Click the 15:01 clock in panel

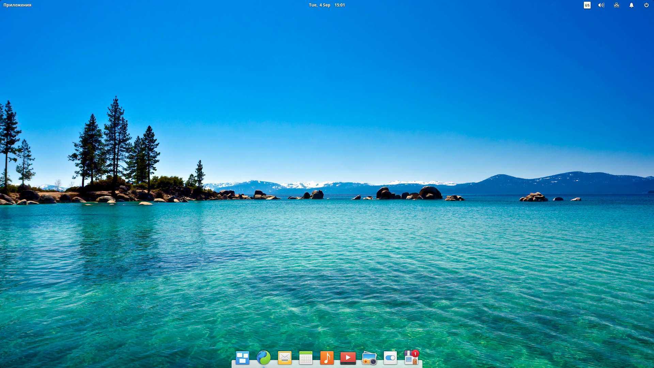(340, 5)
